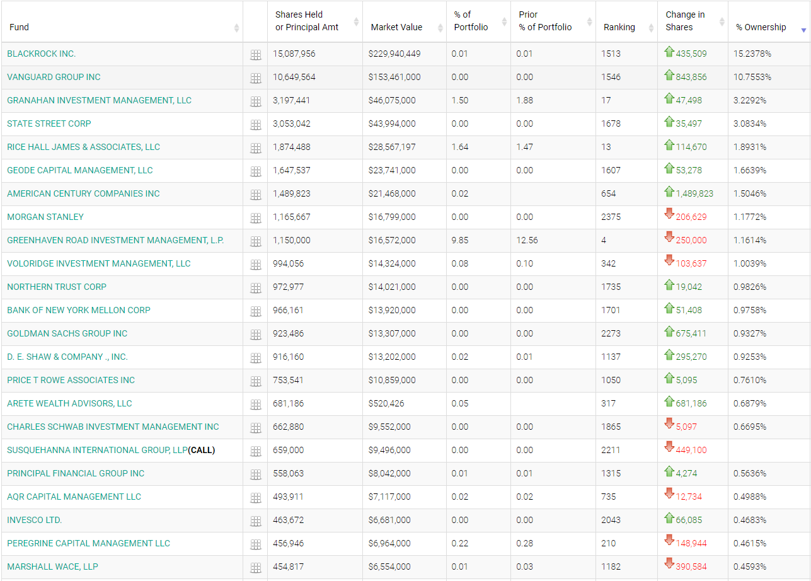Select BlackRock market value $229,940,449
811x581 pixels.
coord(394,54)
